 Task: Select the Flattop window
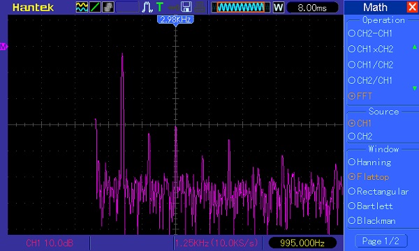click(369, 176)
